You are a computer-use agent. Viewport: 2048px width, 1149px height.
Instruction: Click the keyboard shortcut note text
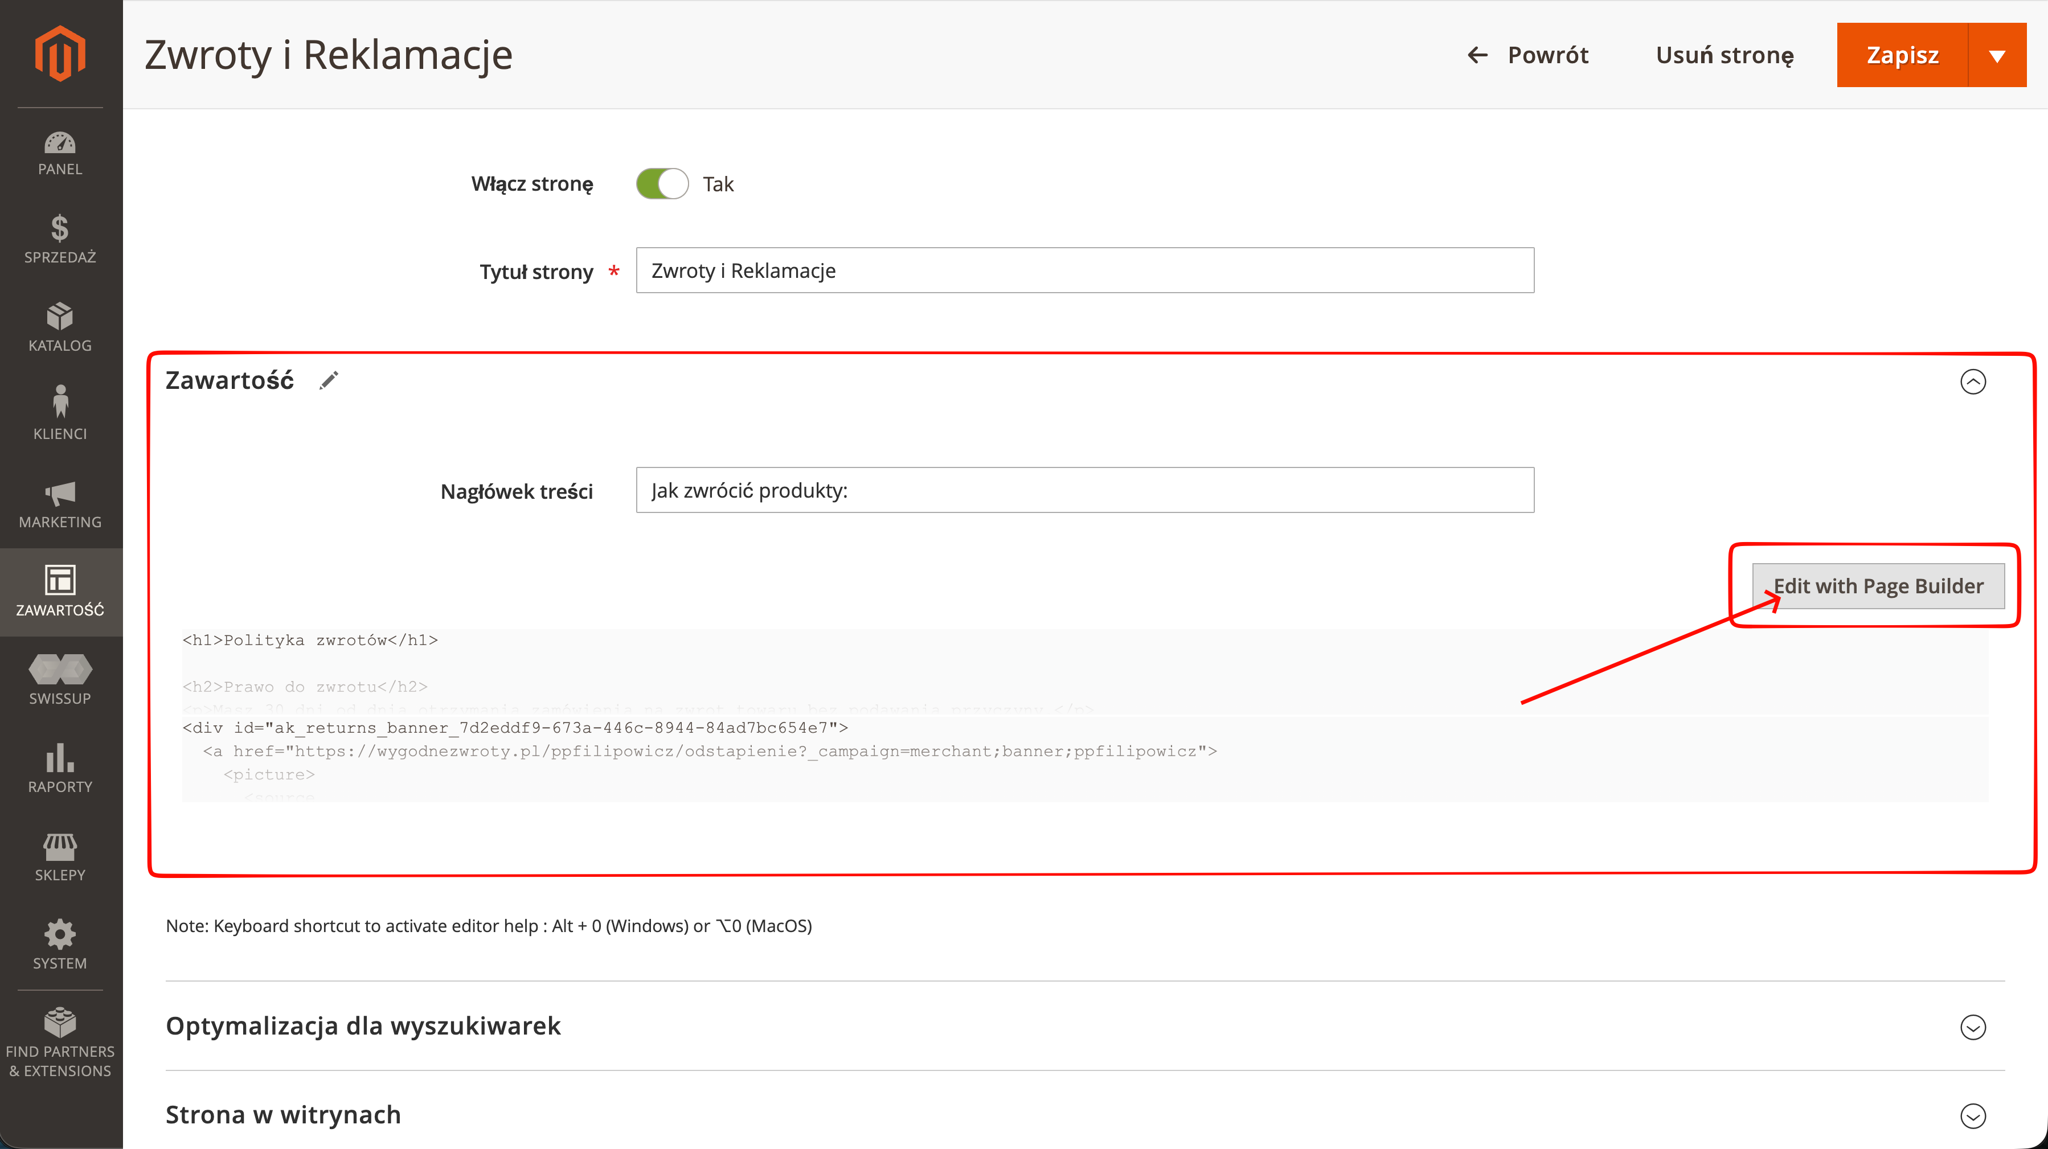[x=489, y=926]
